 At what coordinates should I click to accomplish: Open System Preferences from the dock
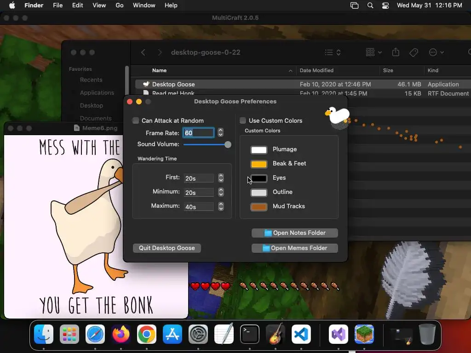[198, 334]
